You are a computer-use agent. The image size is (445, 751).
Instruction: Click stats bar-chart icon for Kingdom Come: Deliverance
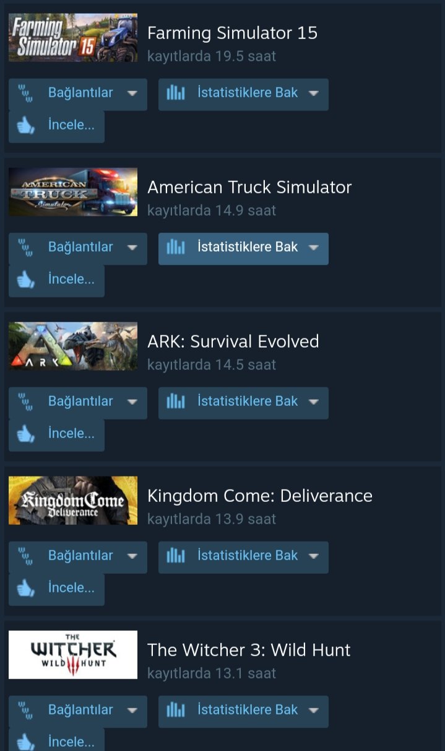pos(176,556)
